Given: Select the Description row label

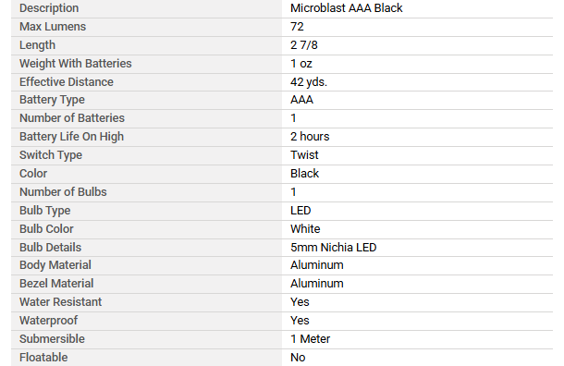Looking at the screenshot, I should 49,8.
